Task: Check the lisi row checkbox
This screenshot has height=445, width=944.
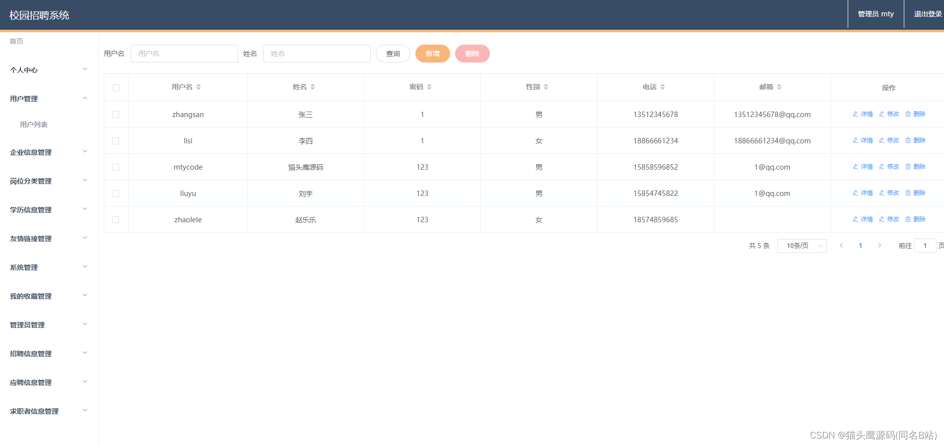Action: pyautogui.click(x=116, y=141)
